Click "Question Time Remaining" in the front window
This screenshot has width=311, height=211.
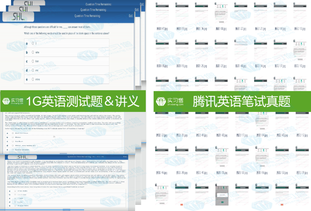(x=88, y=16)
